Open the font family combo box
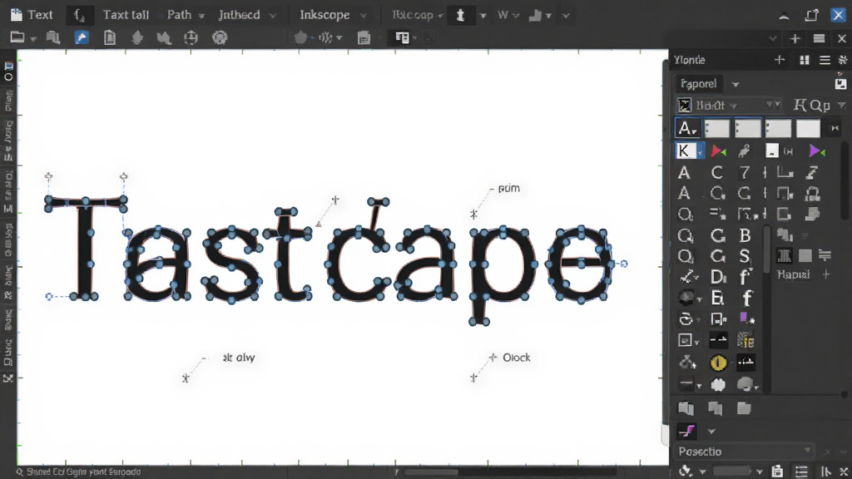The image size is (852, 479). tap(729, 105)
